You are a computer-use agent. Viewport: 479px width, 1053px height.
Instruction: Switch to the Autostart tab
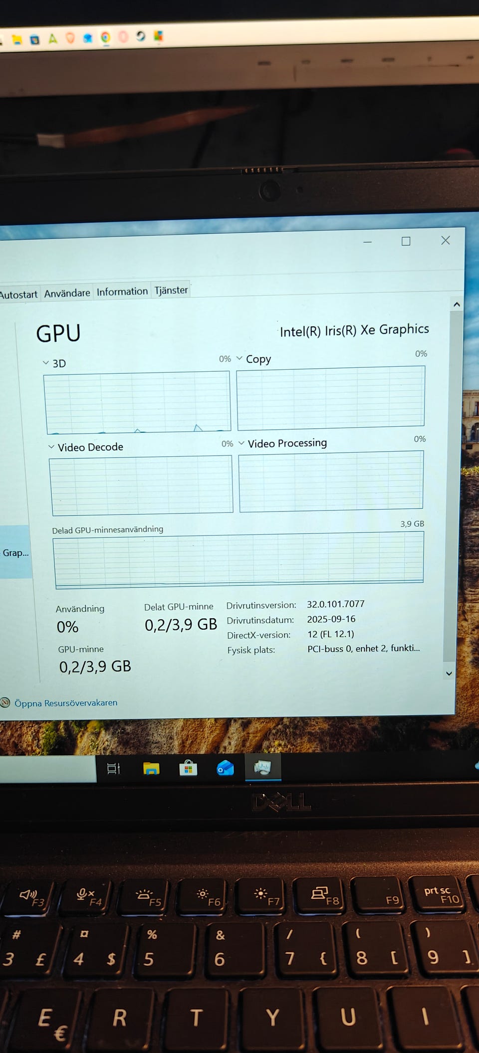19,294
